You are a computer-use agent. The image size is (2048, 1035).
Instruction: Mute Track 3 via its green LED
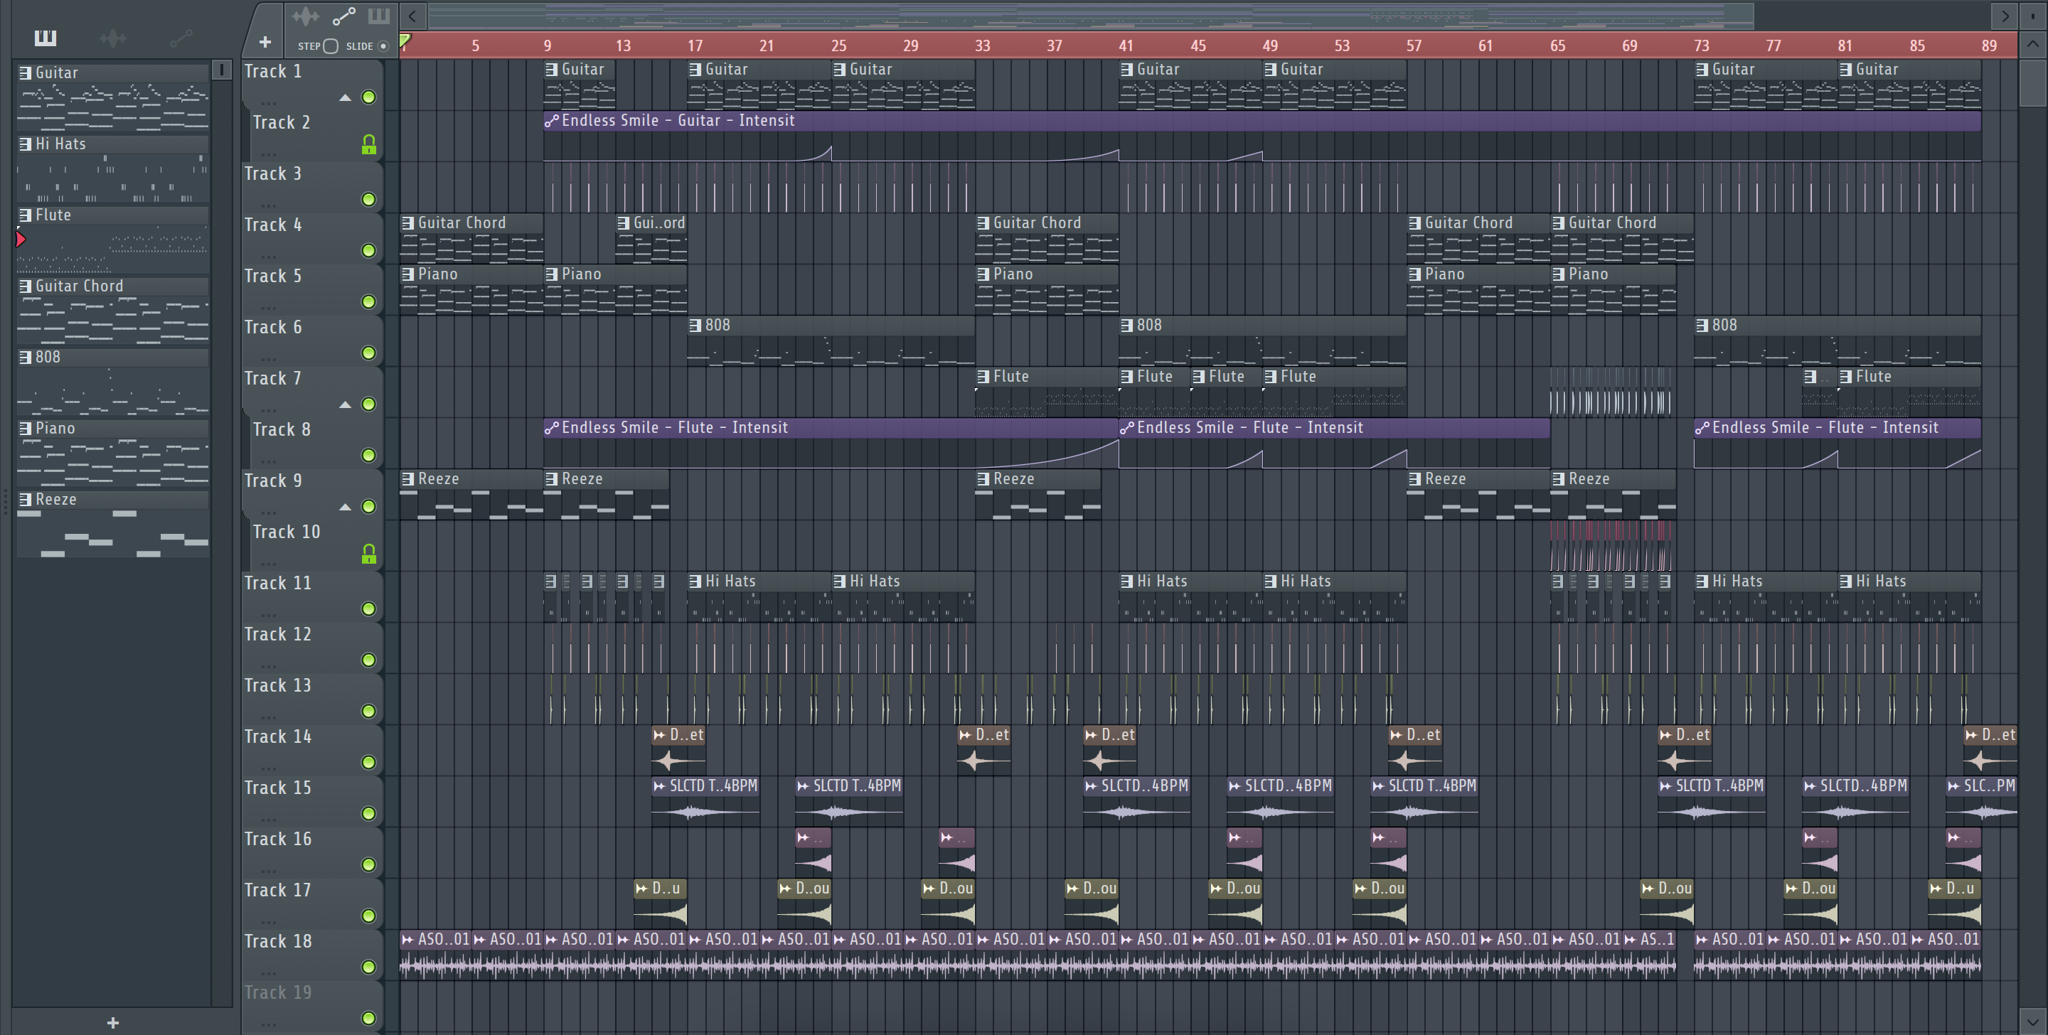tap(368, 200)
